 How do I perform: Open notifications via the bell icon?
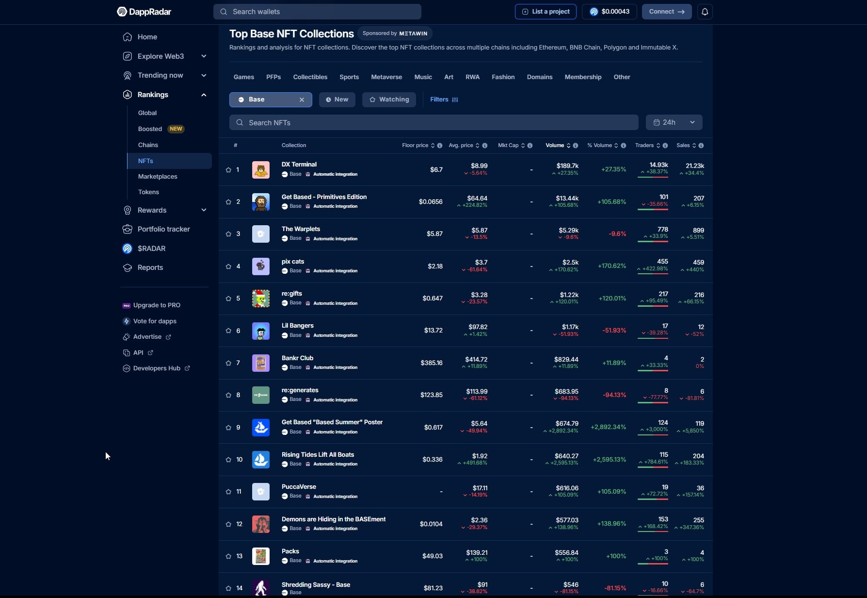(705, 11)
